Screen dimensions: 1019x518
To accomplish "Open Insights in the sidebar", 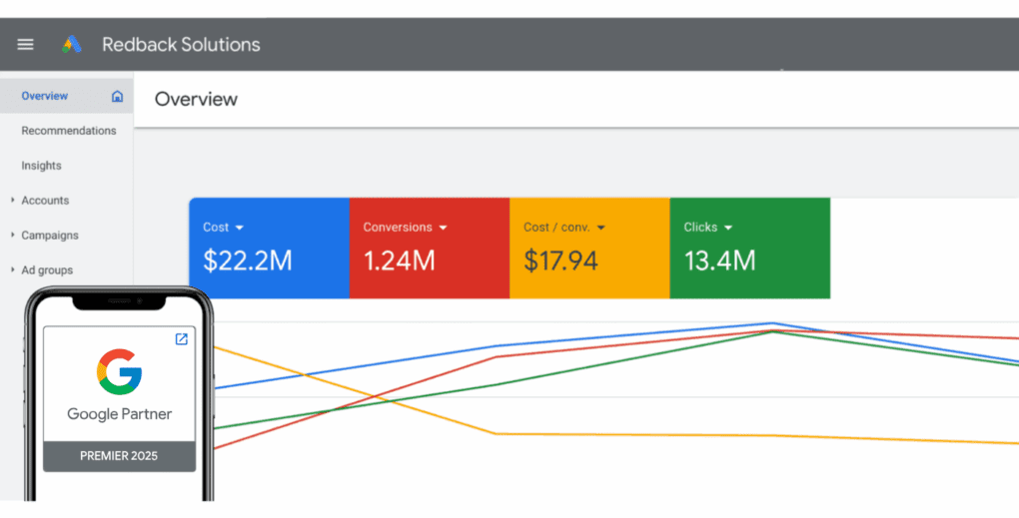I will 42,166.
